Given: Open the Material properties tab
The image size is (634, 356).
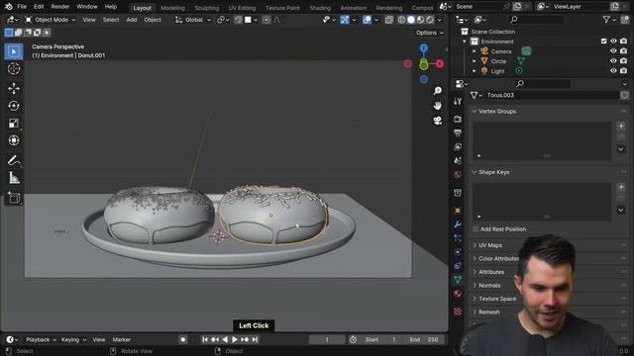Looking at the screenshot, I should pos(458,294).
